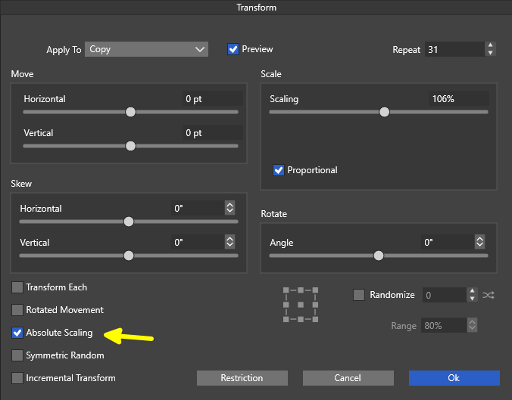
Task: Click the Move Vertical 0 pt field
Action: [x=212, y=132]
